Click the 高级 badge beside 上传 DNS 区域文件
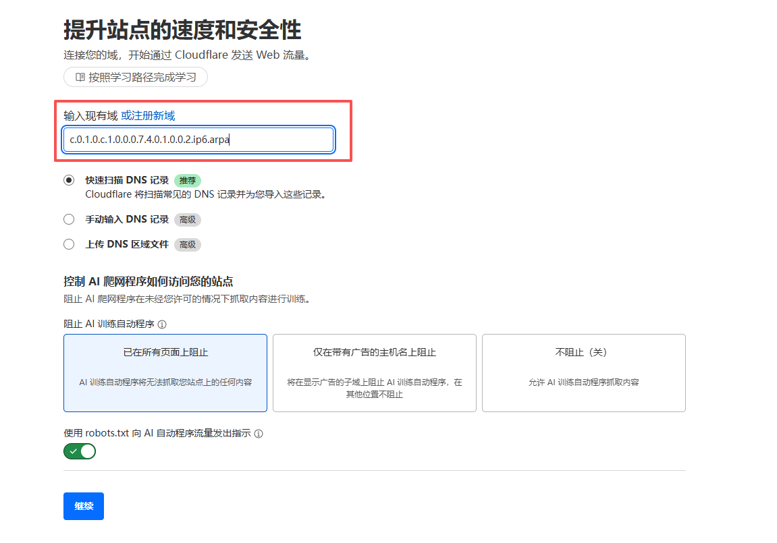This screenshot has height=543, width=777. pos(188,245)
